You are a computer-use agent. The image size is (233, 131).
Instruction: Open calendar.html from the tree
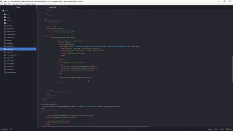[x=11, y=35]
